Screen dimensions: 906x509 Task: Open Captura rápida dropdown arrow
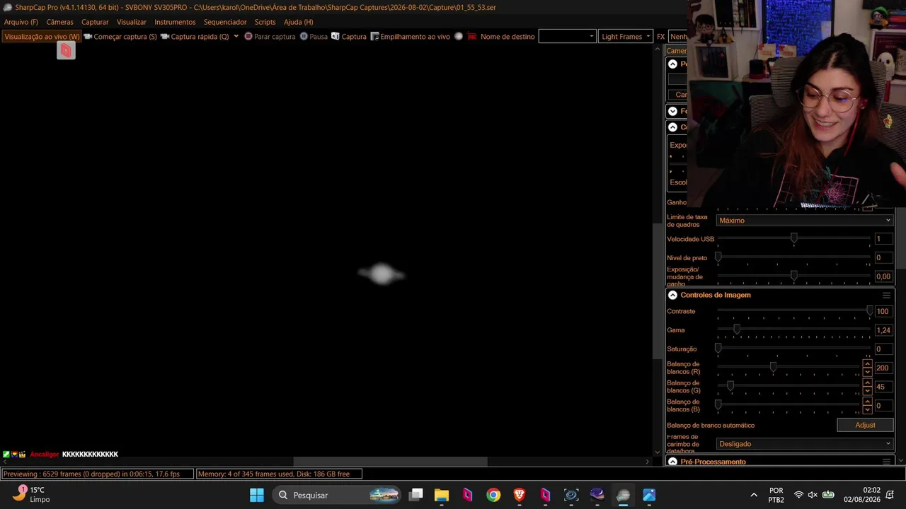(236, 37)
